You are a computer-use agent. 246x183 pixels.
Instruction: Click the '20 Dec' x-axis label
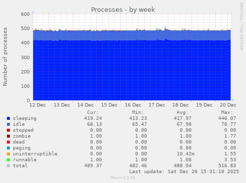pos(228,105)
